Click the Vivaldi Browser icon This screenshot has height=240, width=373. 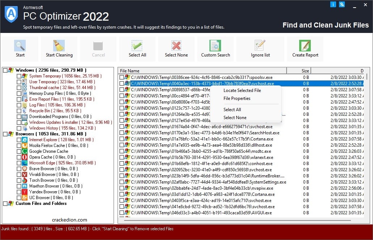(25, 174)
